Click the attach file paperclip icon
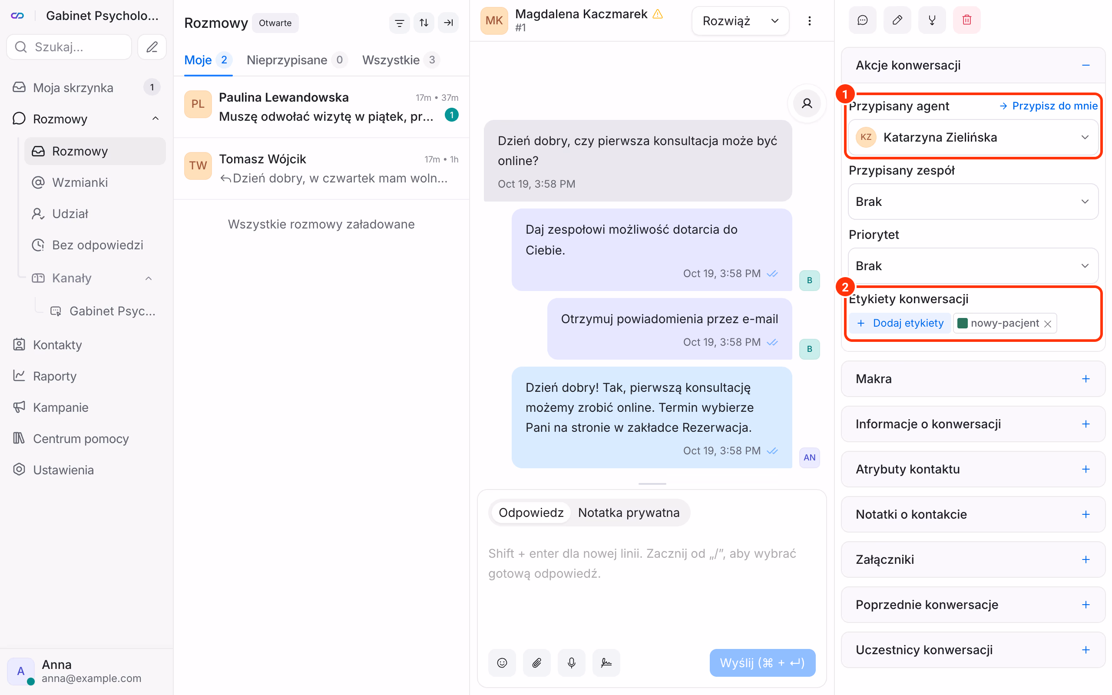 (537, 662)
